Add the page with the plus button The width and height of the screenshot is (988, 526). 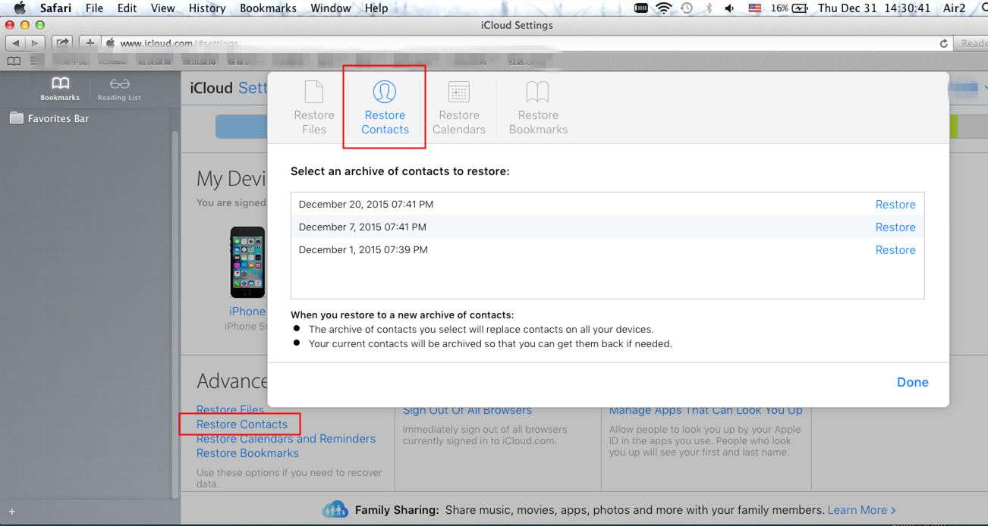(90, 43)
